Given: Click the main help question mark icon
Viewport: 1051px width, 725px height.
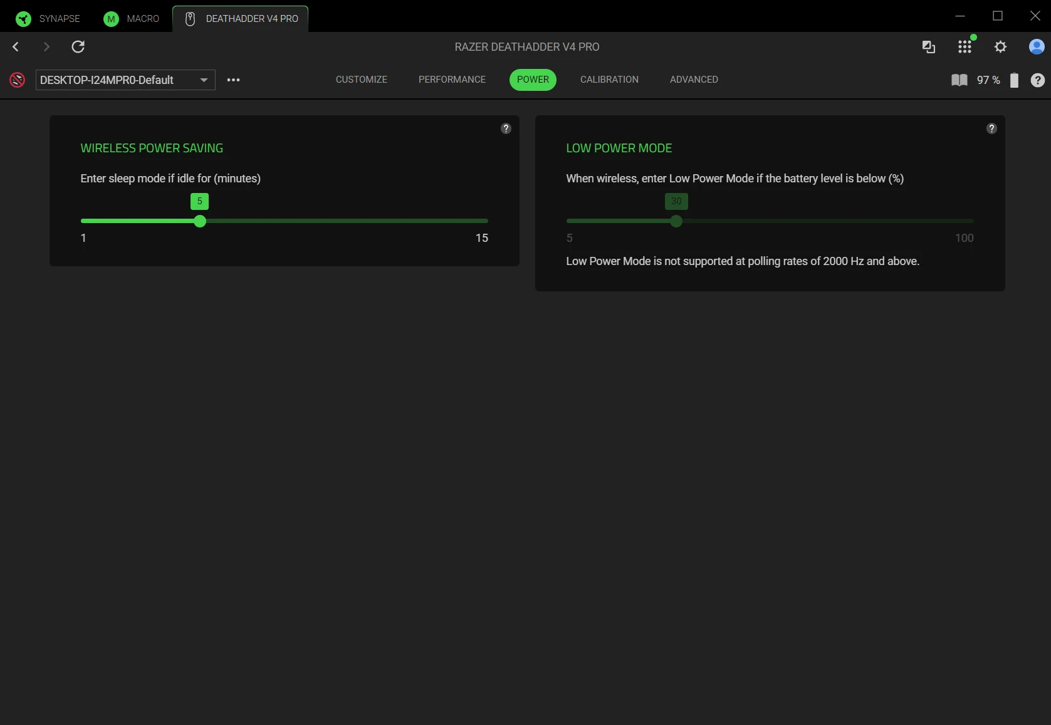Looking at the screenshot, I should click(x=1037, y=80).
